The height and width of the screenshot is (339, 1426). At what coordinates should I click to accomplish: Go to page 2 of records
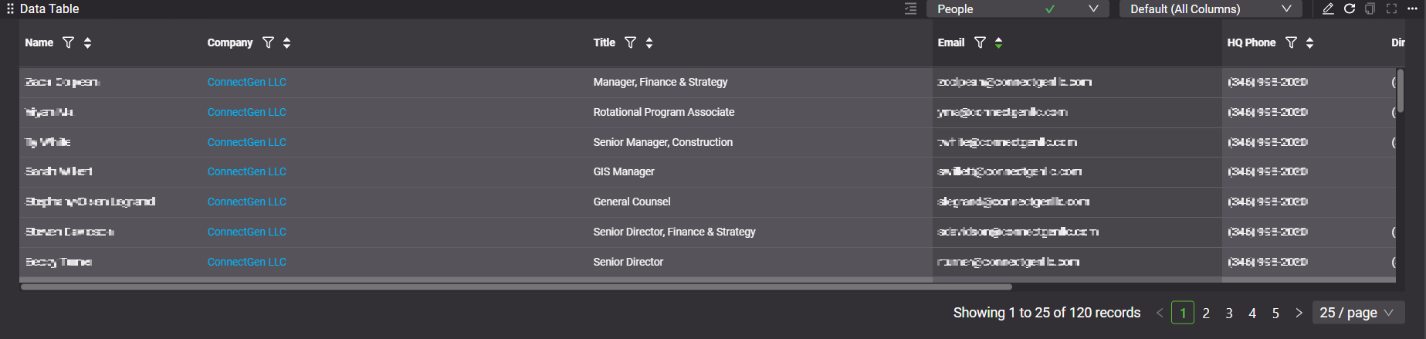1206,313
